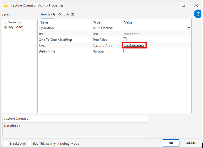Viewport: 203px width, 148px height.
Task: Click inside the Description text box
Action: pos(75,130)
